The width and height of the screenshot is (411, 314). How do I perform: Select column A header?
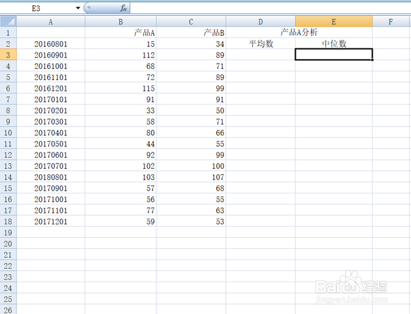(51, 22)
